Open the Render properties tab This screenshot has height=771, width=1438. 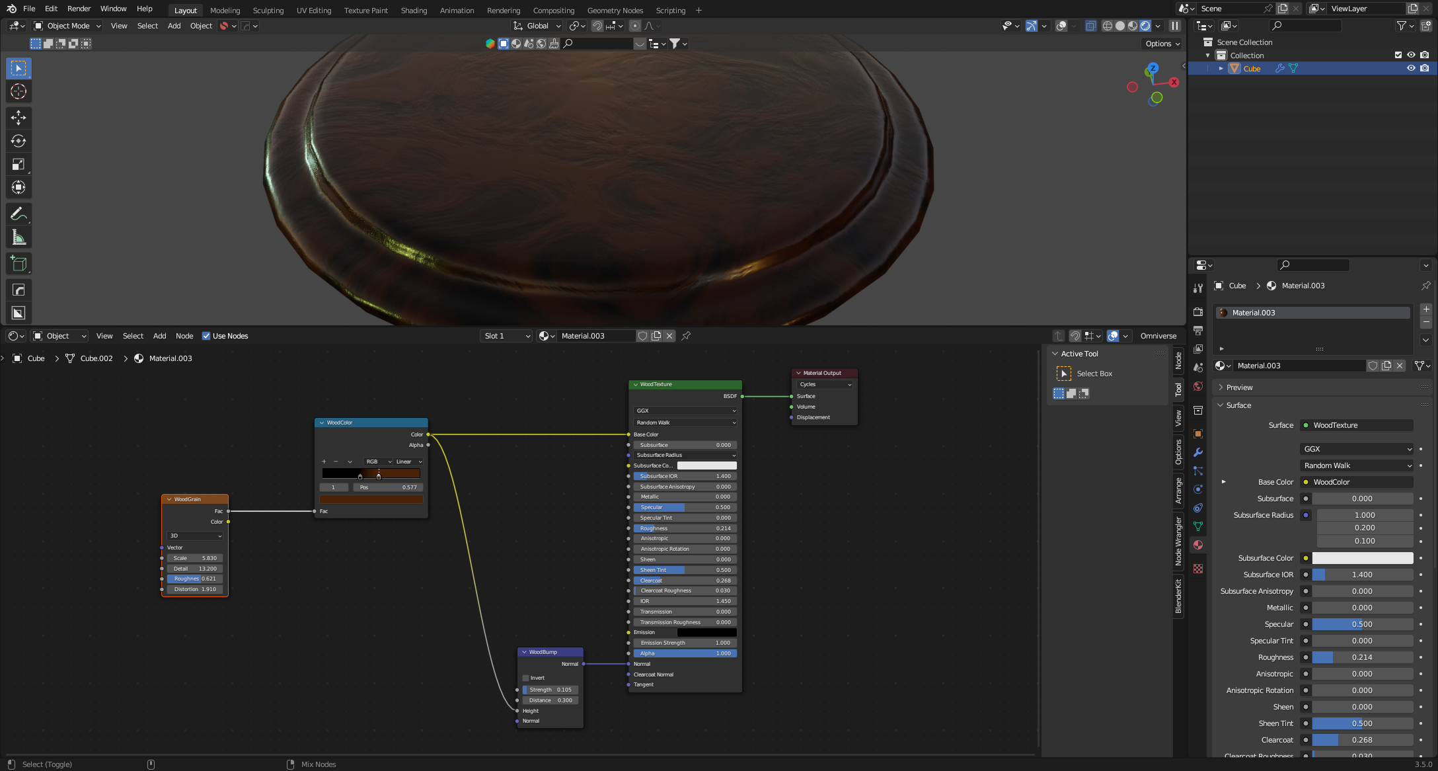click(x=1198, y=311)
